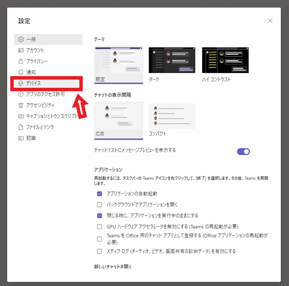Click the ID card icon beside アカウント
This screenshot has height=286, width=289.
tap(21, 50)
